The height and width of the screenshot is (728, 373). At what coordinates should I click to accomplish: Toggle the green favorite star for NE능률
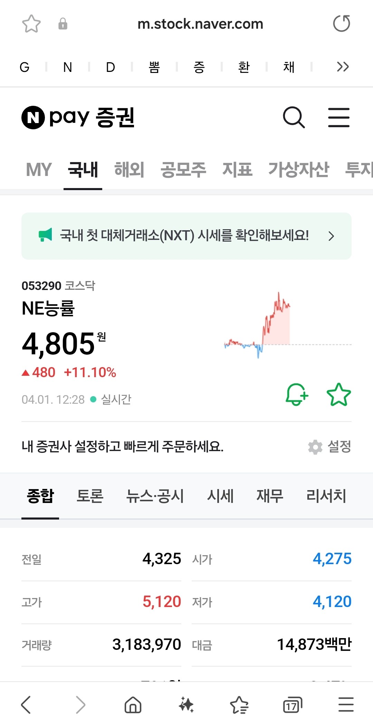338,394
